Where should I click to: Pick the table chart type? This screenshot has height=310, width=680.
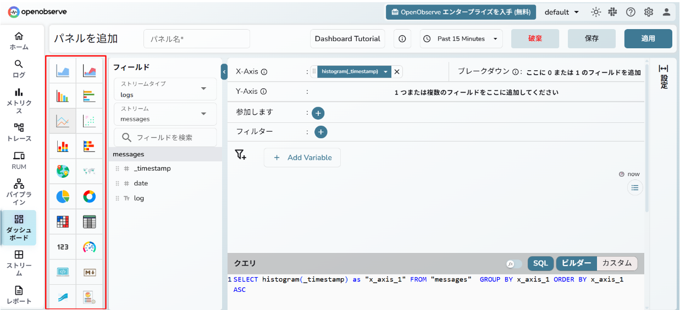89,222
